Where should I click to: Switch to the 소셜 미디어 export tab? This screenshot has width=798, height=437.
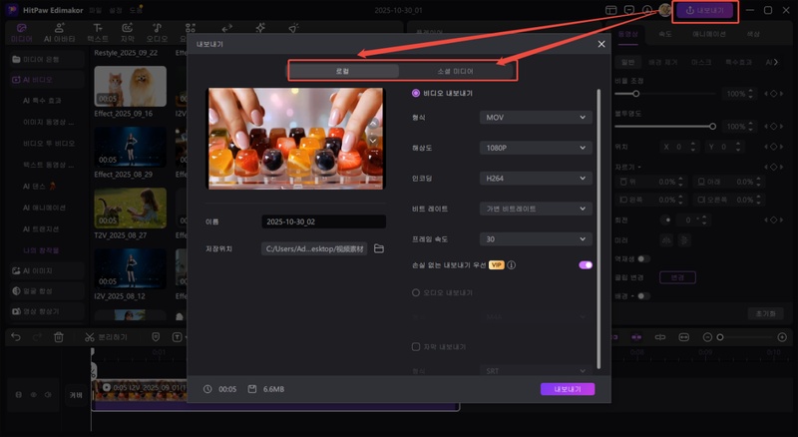(456, 71)
